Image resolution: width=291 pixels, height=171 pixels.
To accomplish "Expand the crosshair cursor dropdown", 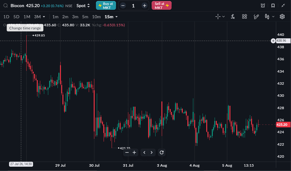I will pos(224,16).
